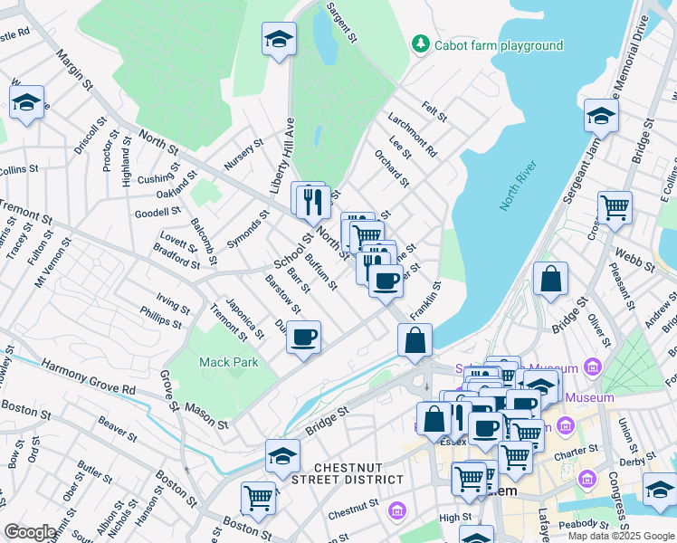This screenshot has height=543, width=677.
Task: Click the Derby St label
Action: (638, 459)
